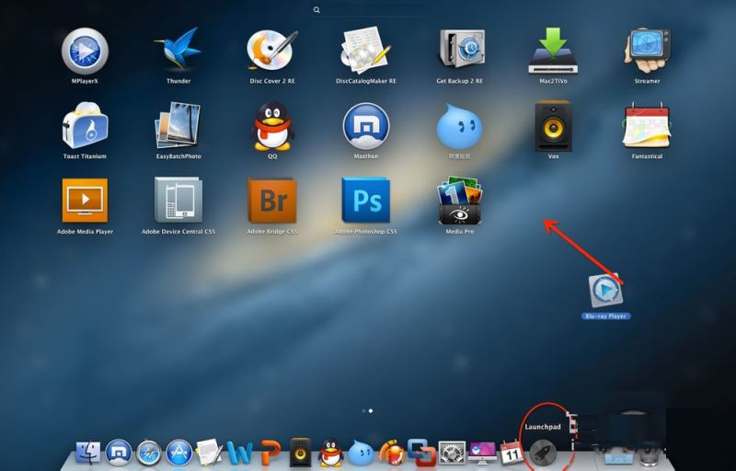Screen dimensions: 736x471
Task: Open Get Backup 2 RE safe icon
Action: pyautogui.click(x=460, y=50)
